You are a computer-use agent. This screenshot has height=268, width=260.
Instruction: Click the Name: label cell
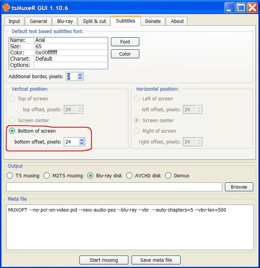coord(21,40)
